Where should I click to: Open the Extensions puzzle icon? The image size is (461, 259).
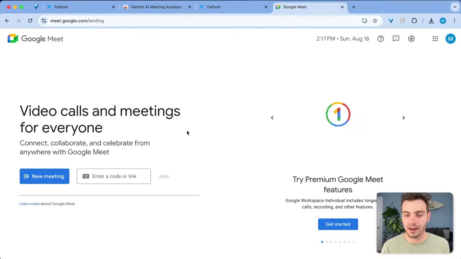pyautogui.click(x=414, y=21)
